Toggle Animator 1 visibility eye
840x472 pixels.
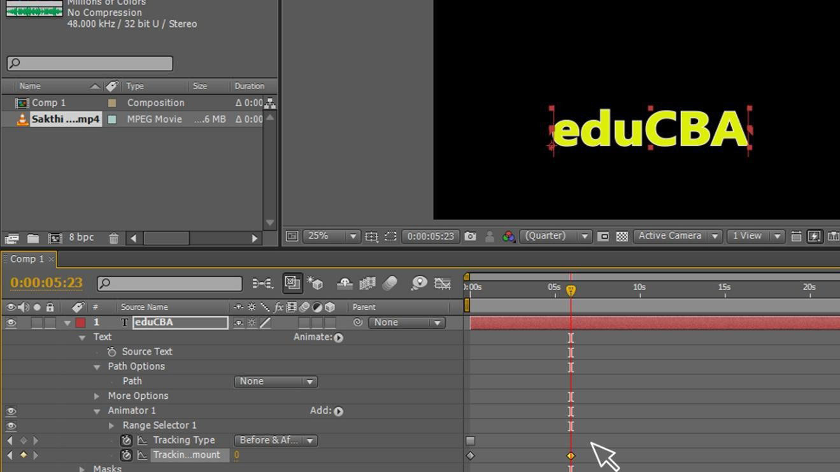coord(11,411)
